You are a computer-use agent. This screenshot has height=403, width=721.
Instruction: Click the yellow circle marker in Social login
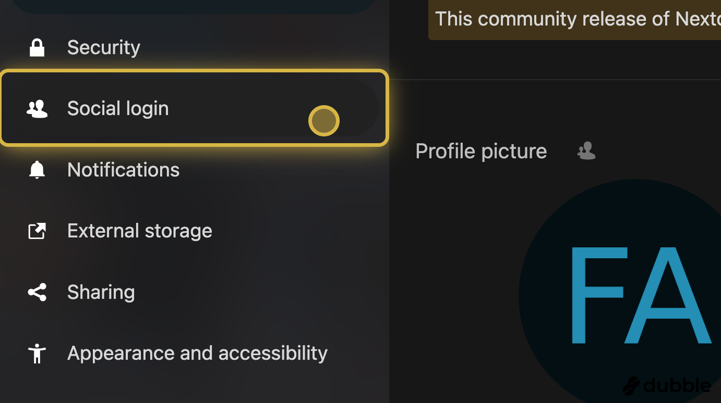click(324, 121)
